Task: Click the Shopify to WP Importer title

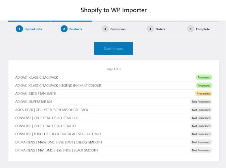Action: [113, 10]
